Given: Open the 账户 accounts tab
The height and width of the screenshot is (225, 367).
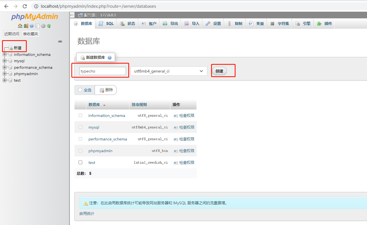Looking at the screenshot, I should 149,24.
